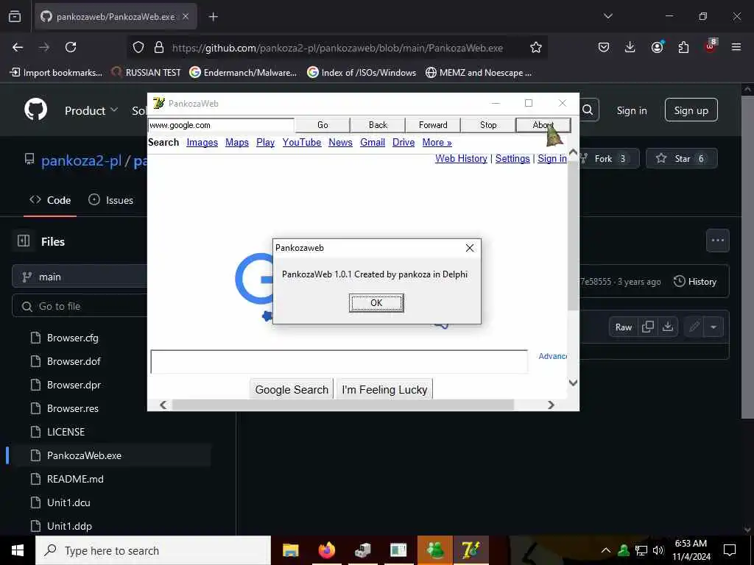Open the list all tabs chevron in Firefox
The image size is (754, 565).
pos(608,16)
